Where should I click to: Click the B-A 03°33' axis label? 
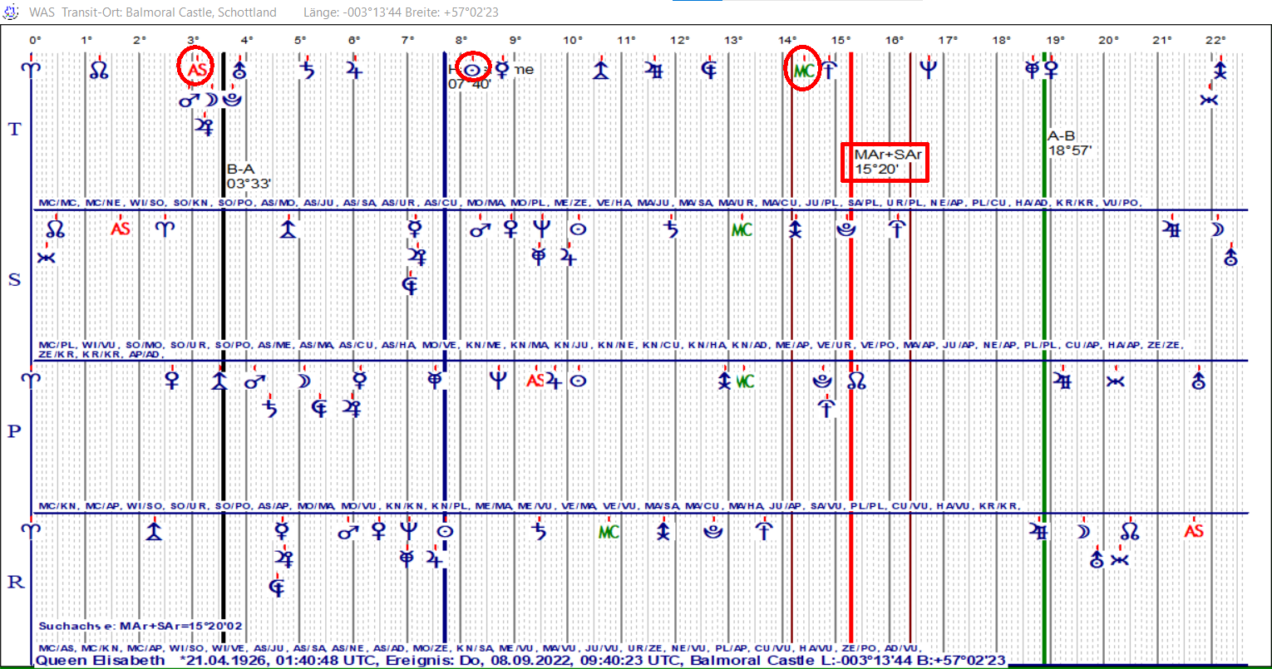point(249,176)
